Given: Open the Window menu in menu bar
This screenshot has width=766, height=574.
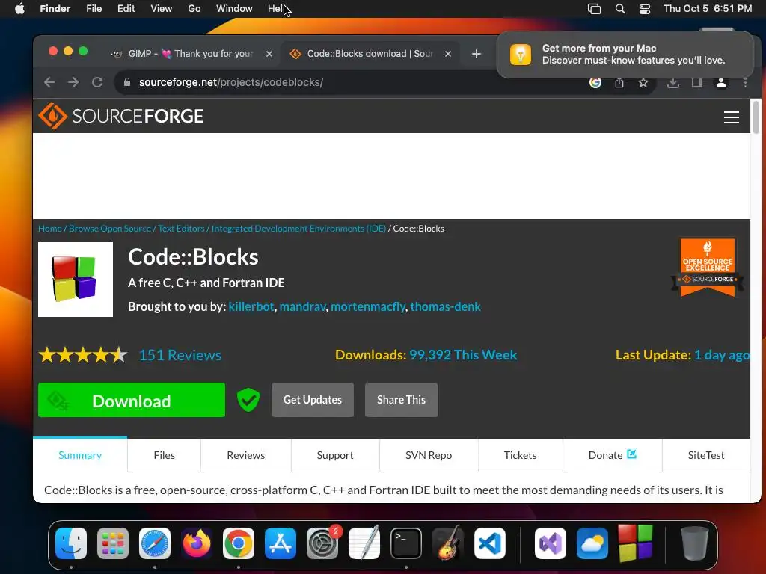Looking at the screenshot, I should (x=234, y=9).
